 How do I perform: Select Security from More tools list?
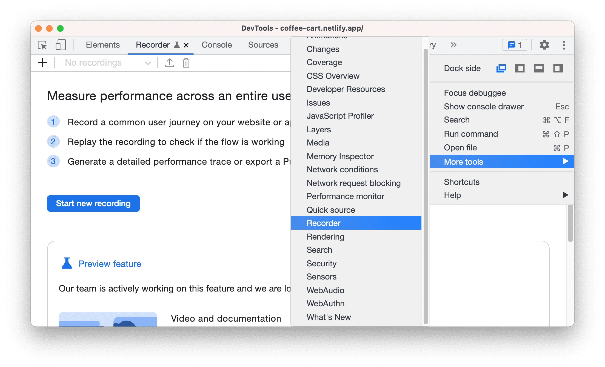(x=322, y=264)
